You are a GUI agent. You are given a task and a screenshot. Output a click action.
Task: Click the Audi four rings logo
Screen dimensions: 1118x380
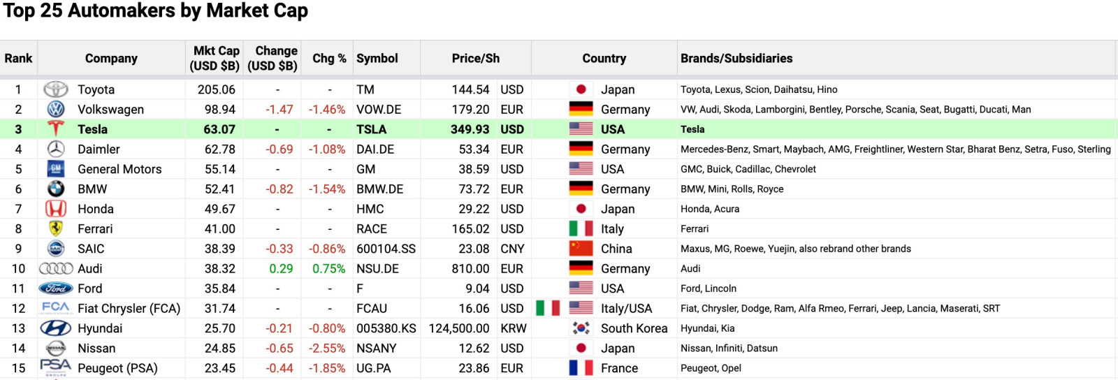coord(56,268)
